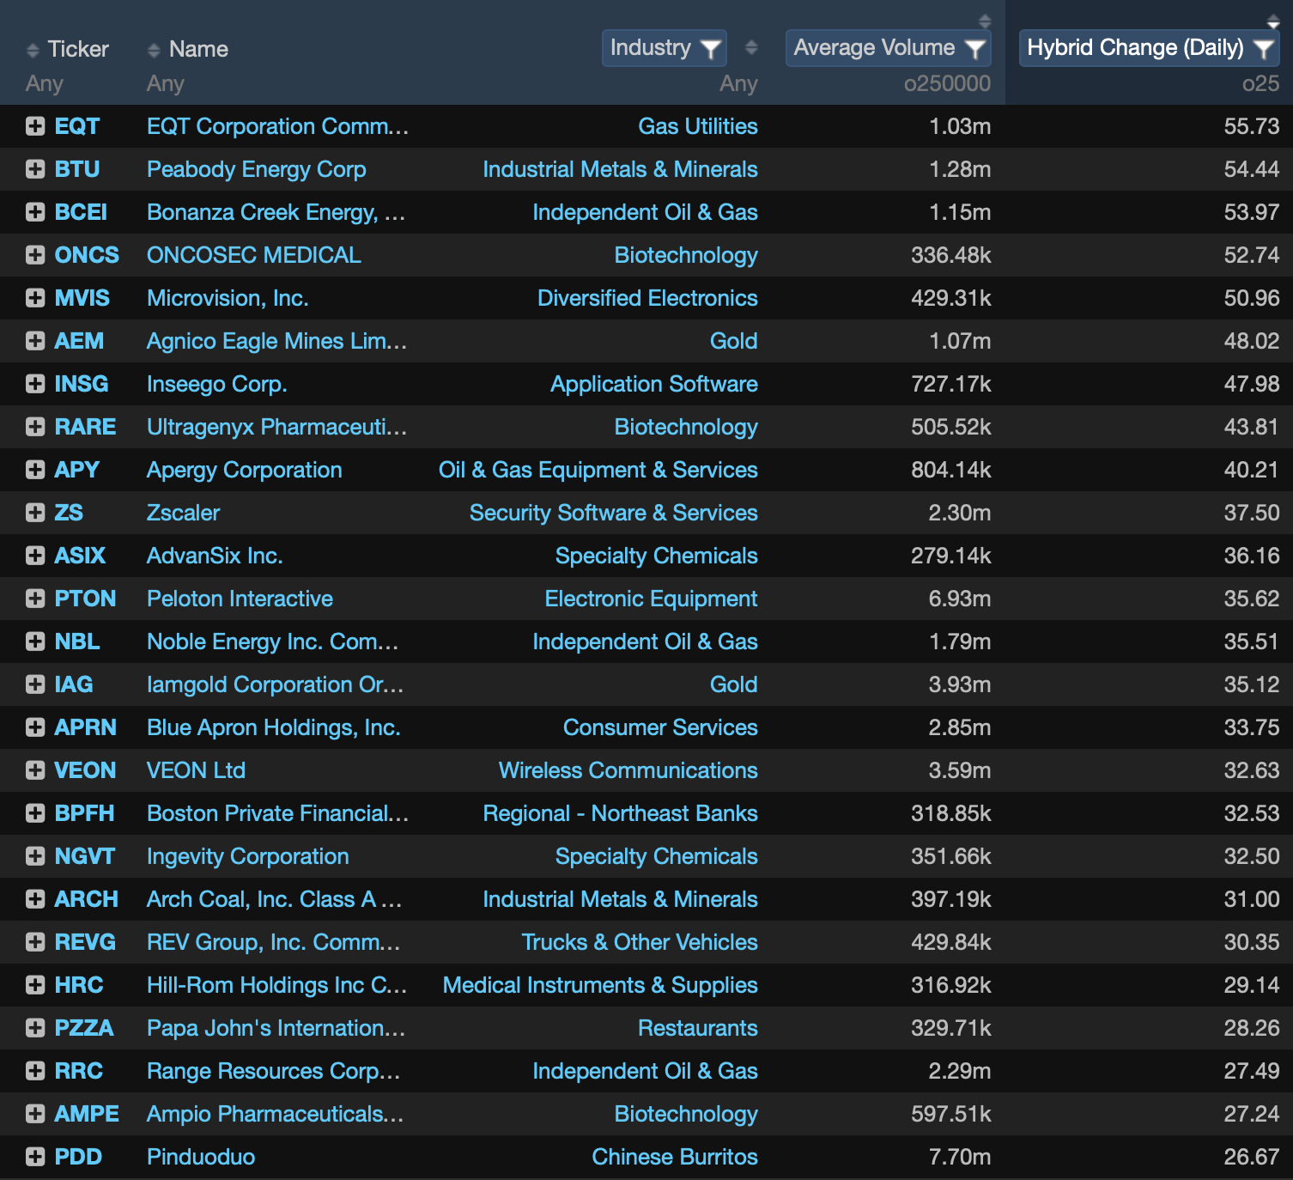Sort by Ticker using its sort arrows

33,50
